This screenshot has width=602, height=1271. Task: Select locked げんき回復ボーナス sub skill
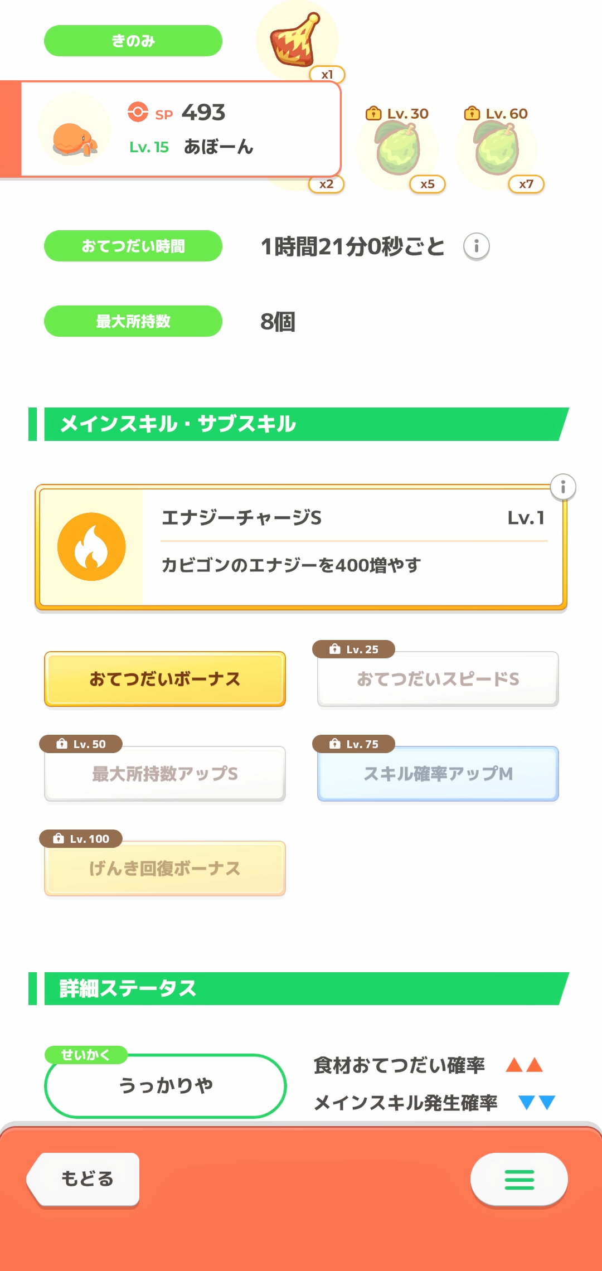(165, 869)
